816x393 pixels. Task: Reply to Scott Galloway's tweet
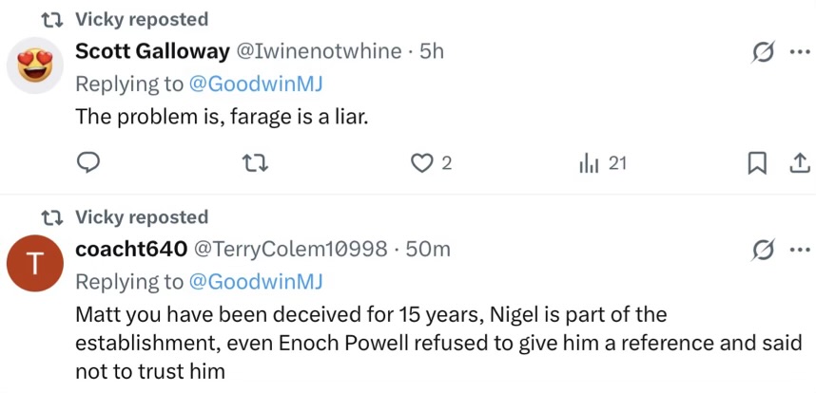pos(88,163)
